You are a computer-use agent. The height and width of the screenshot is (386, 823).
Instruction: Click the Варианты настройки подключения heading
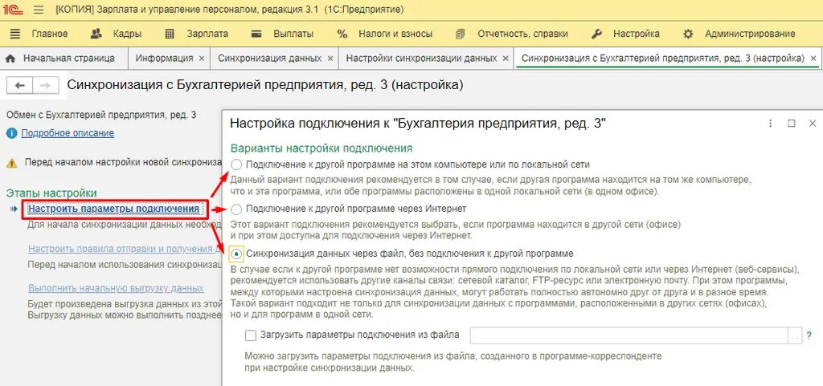[321, 148]
